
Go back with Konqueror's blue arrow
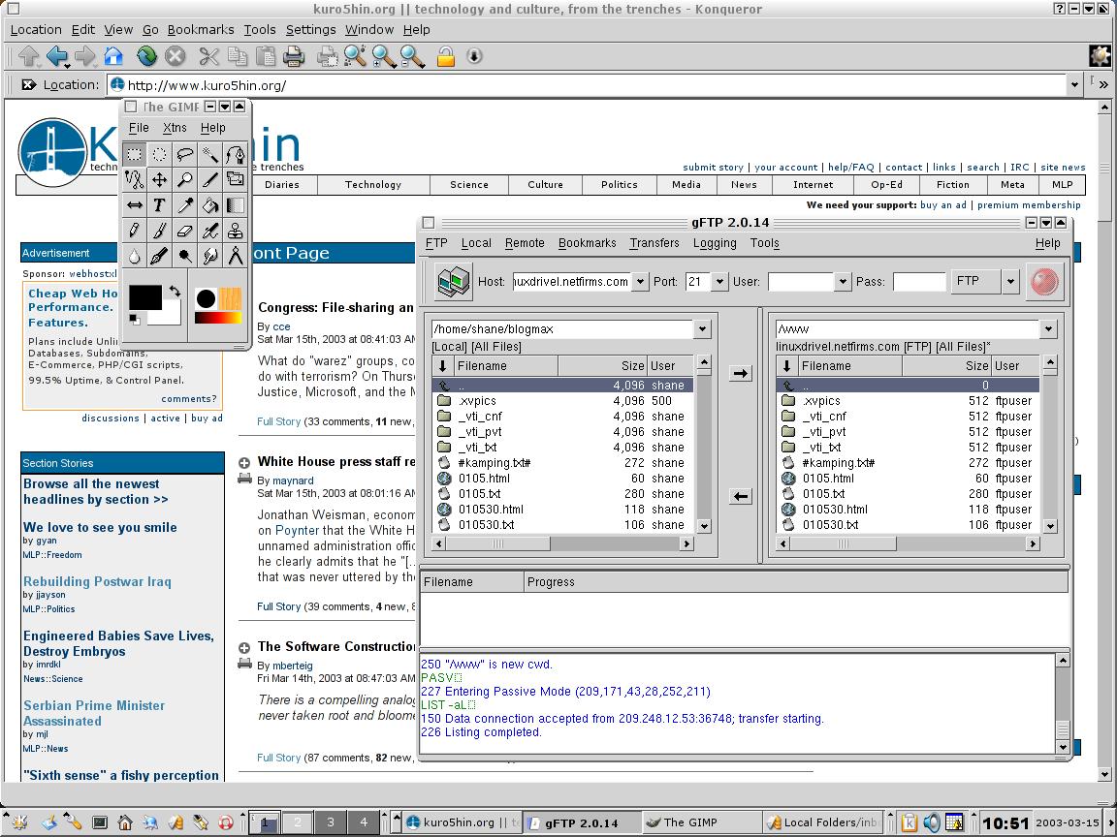click(x=57, y=55)
